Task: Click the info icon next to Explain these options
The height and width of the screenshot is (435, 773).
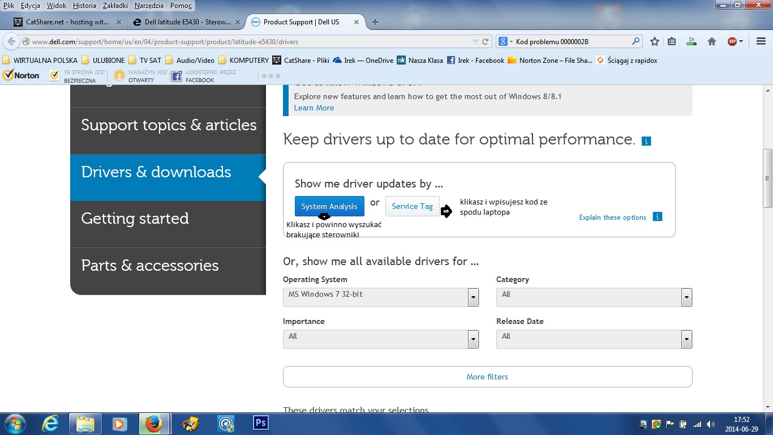Action: click(658, 217)
